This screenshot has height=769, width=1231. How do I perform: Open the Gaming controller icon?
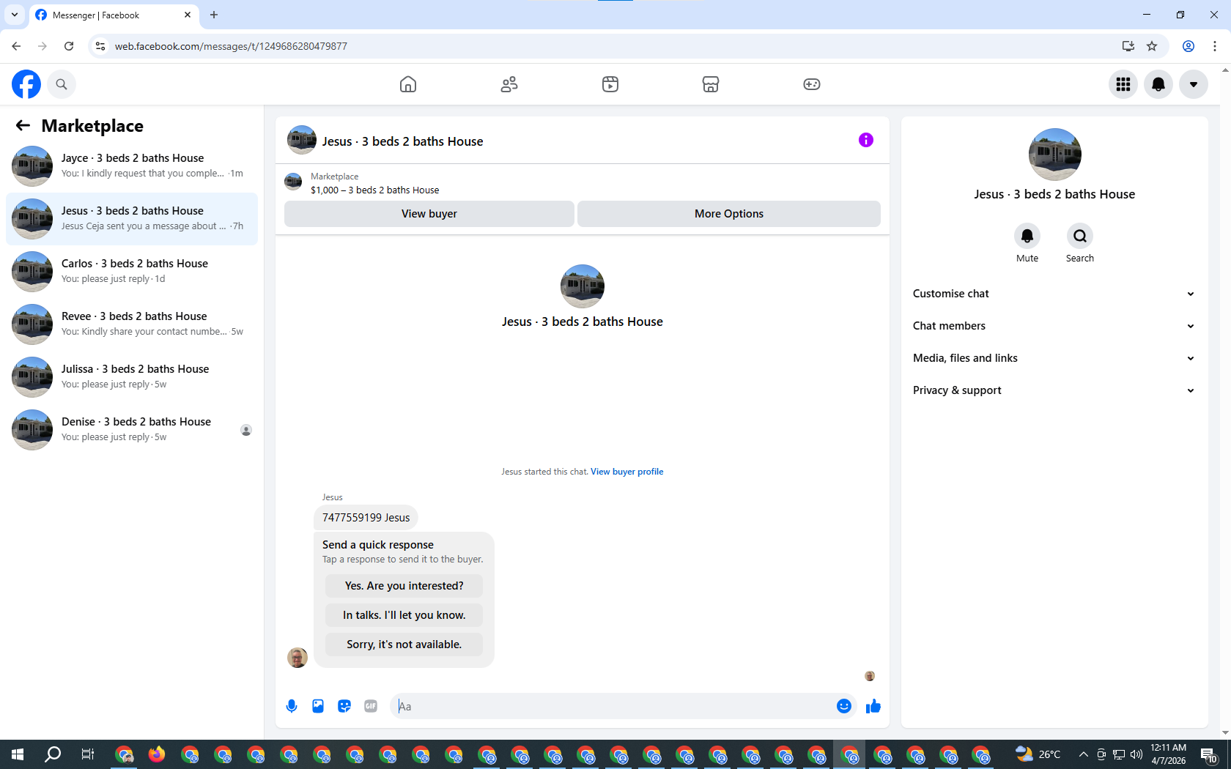[x=812, y=84]
